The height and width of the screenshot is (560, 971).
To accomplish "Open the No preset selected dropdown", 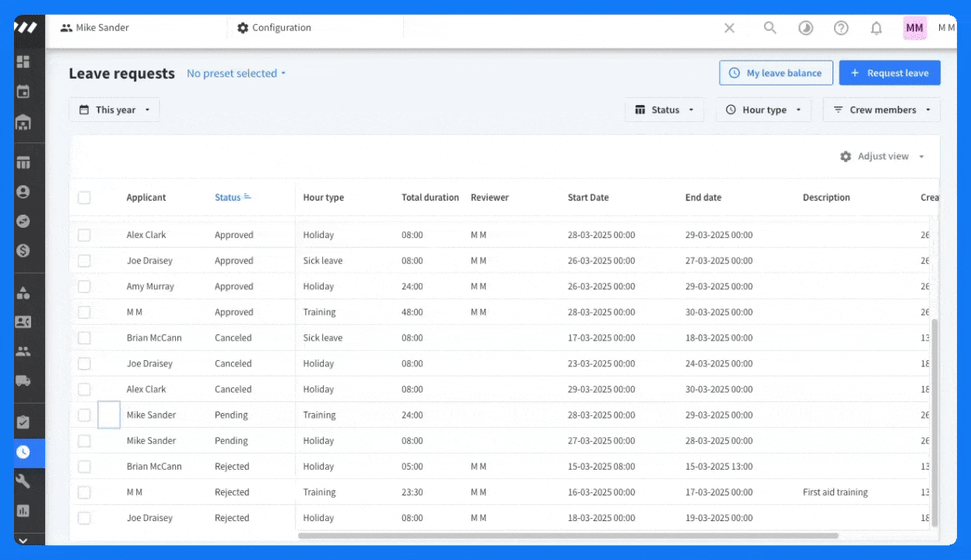I will click(237, 73).
